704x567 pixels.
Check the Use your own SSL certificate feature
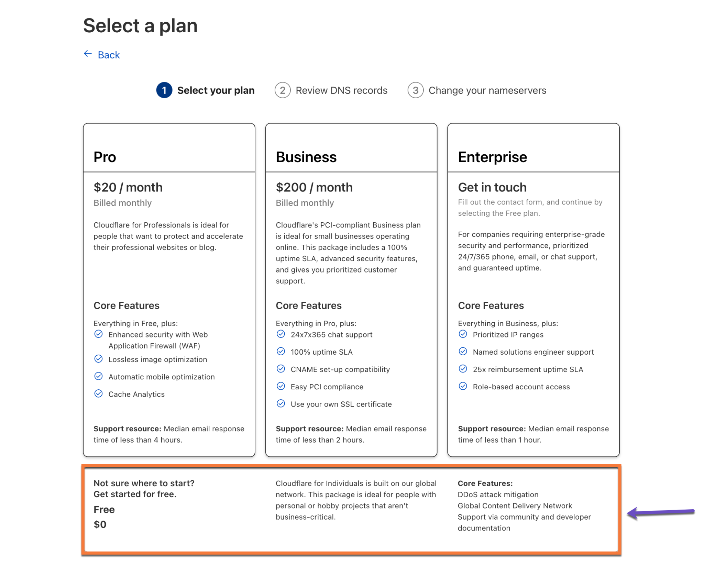pos(281,404)
